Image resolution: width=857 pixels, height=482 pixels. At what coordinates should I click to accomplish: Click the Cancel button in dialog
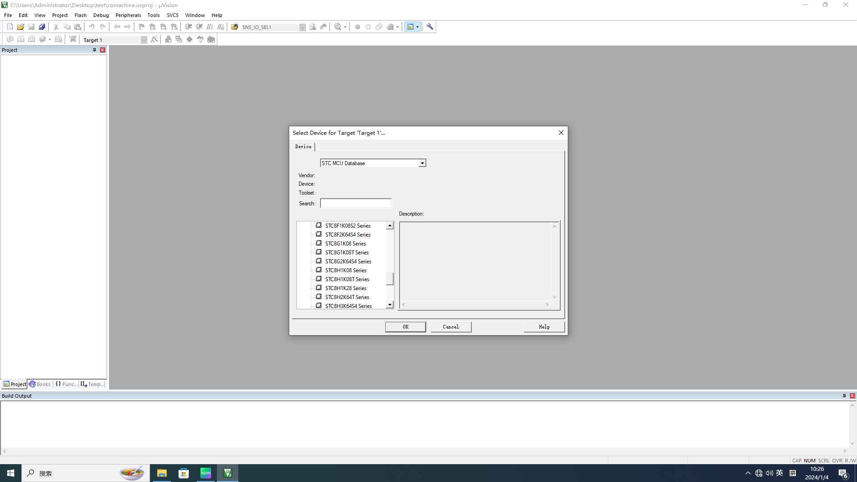(x=451, y=327)
